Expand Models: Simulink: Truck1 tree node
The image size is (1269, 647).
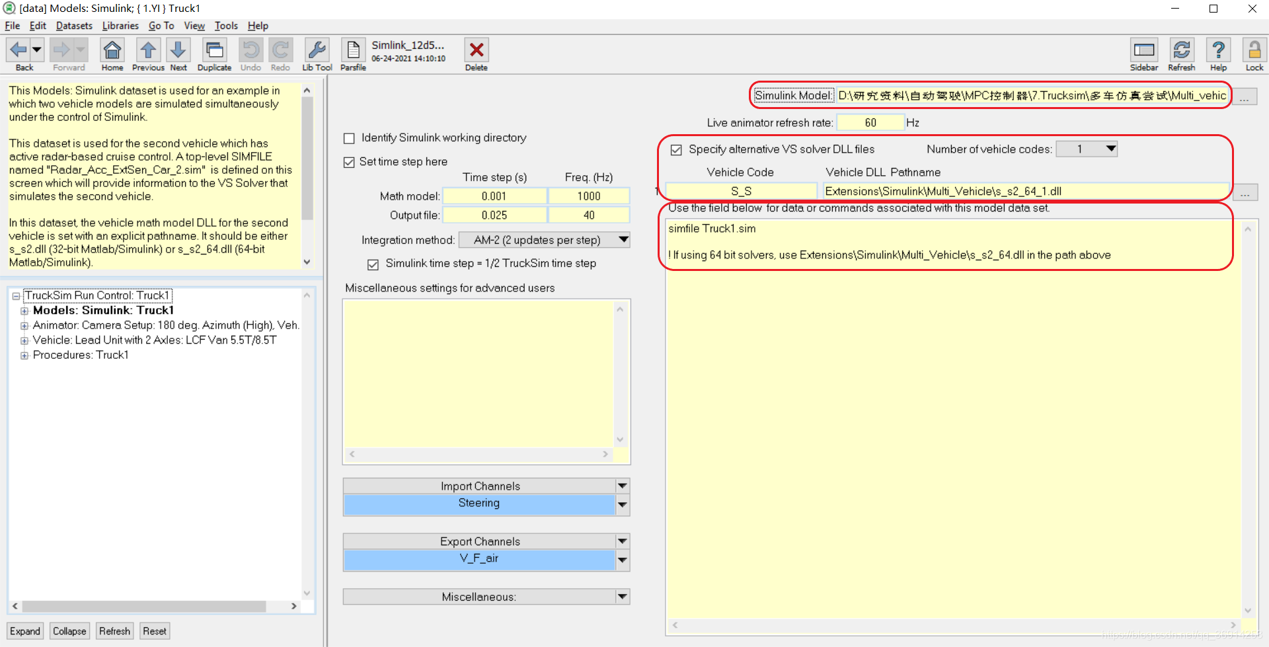(x=24, y=311)
